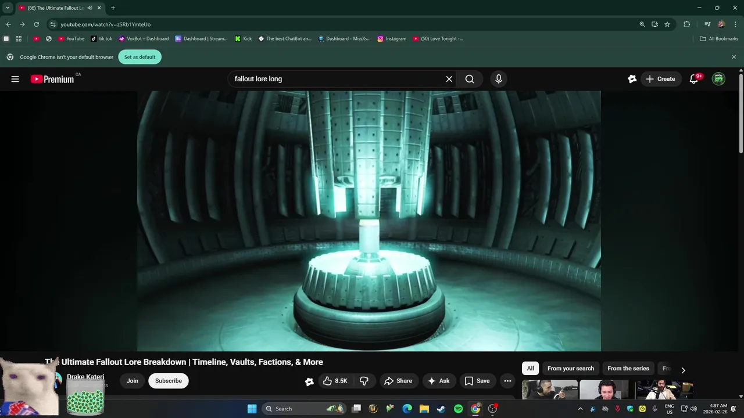This screenshot has width=744, height=418.
Task: Save video to a playlist
Action: (x=477, y=381)
